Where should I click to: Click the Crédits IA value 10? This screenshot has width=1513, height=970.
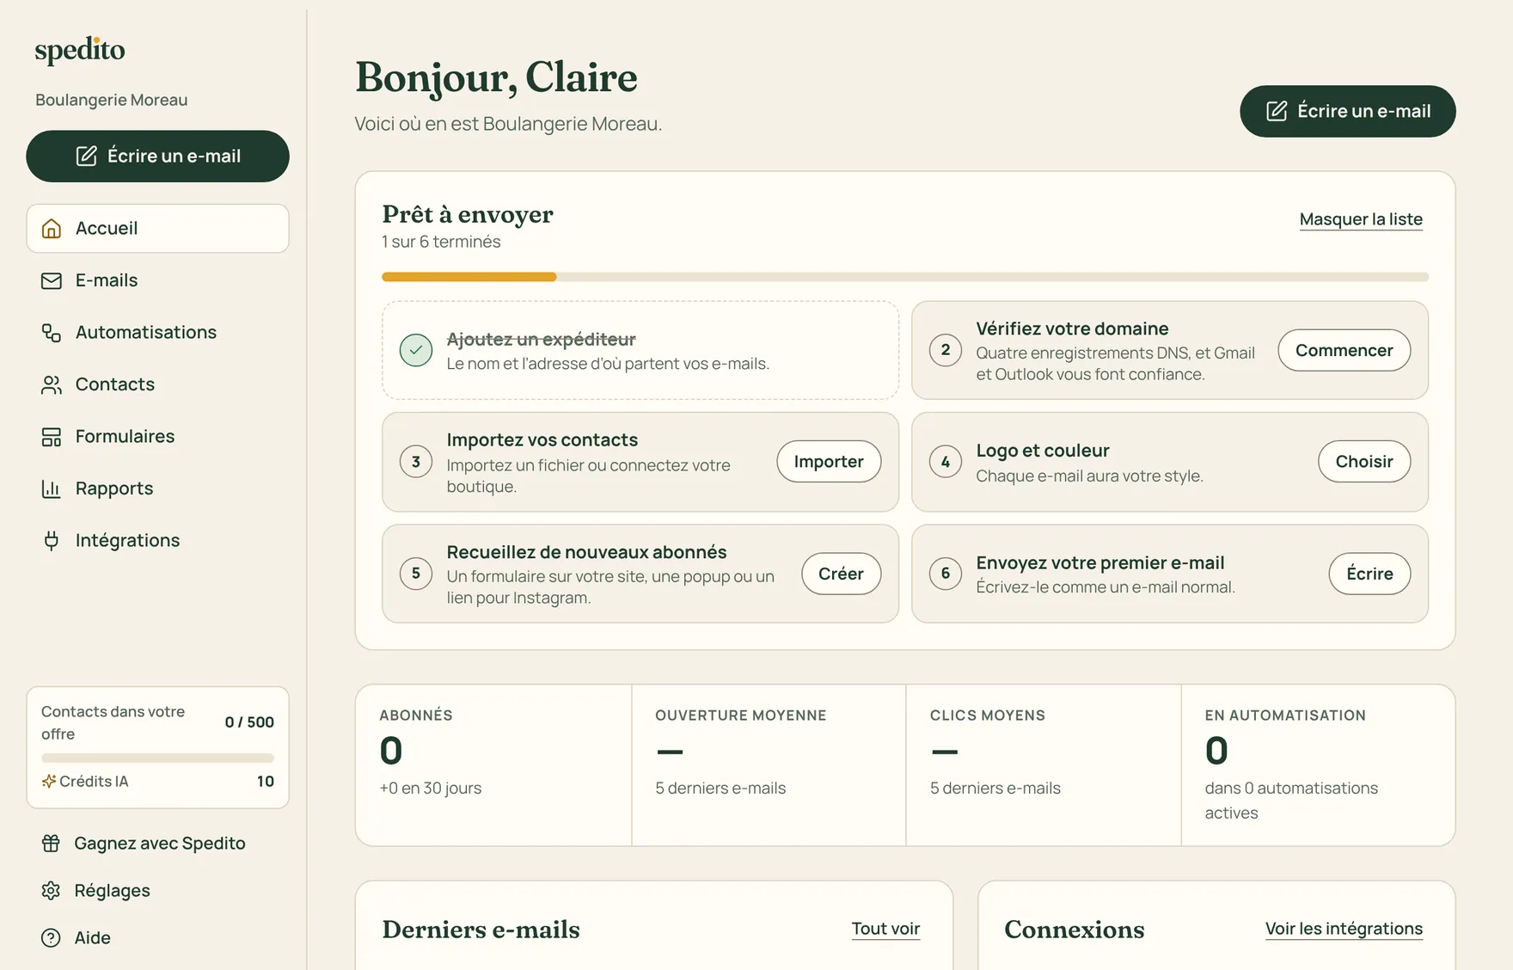(x=266, y=782)
